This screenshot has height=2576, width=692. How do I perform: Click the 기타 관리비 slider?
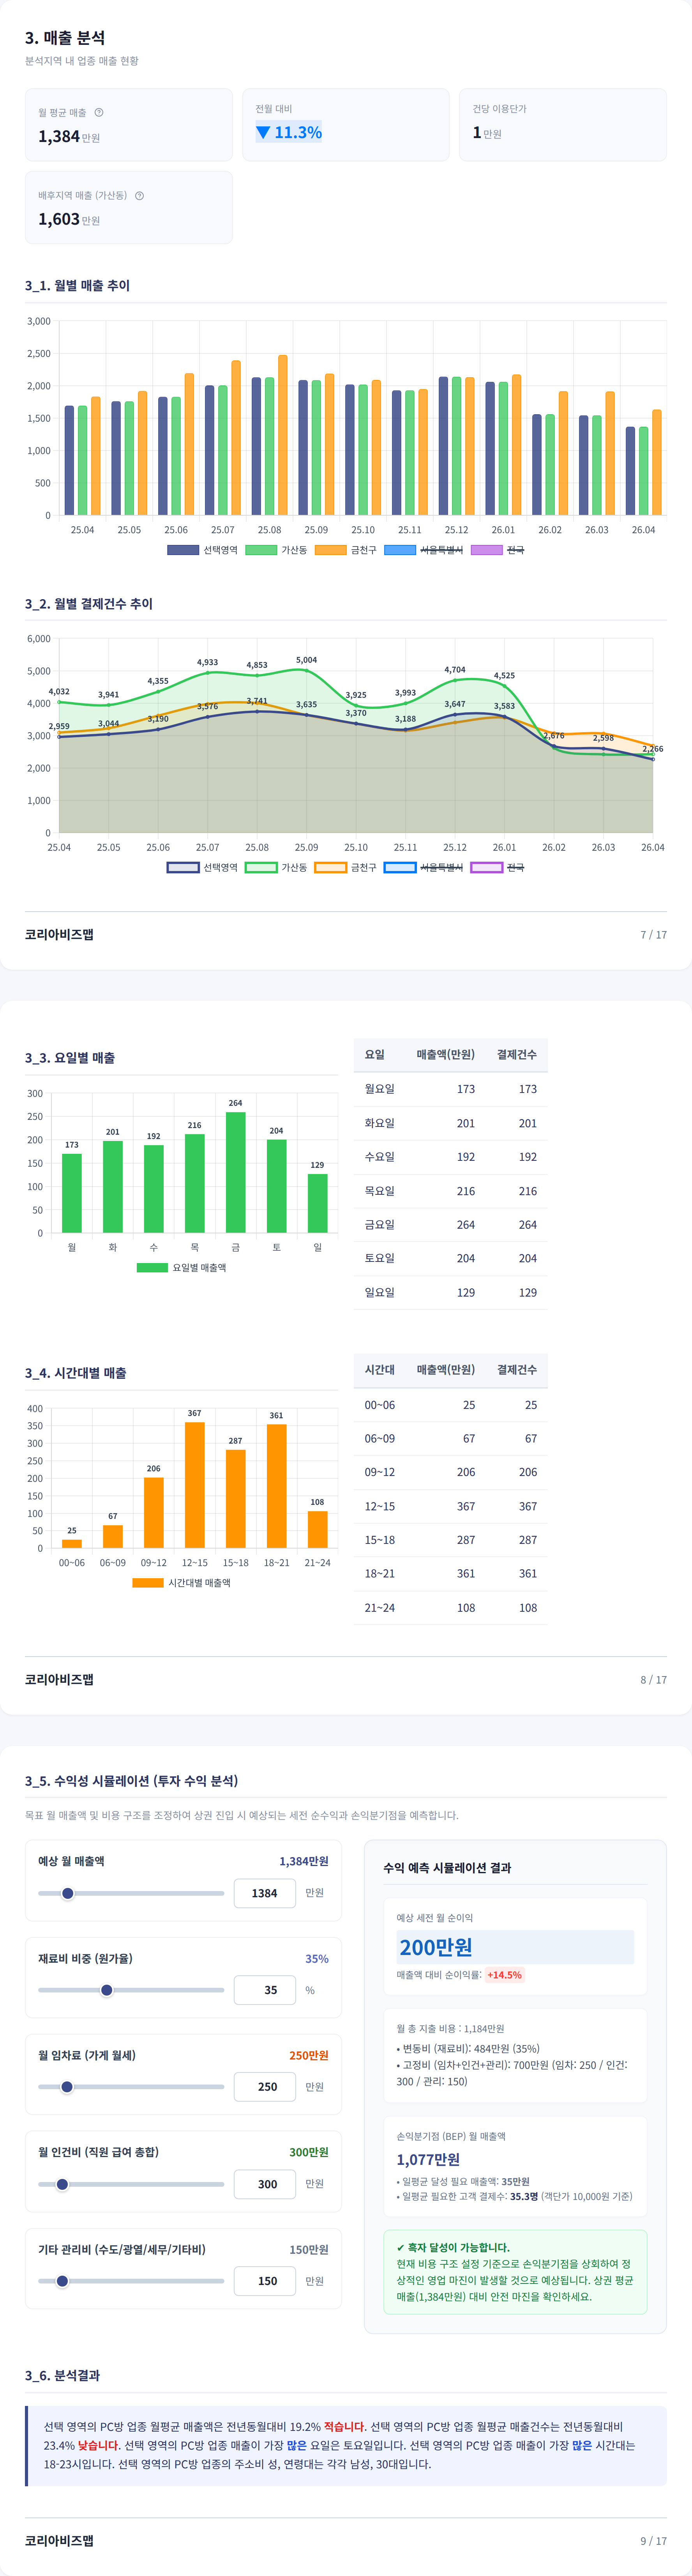coord(131,2281)
